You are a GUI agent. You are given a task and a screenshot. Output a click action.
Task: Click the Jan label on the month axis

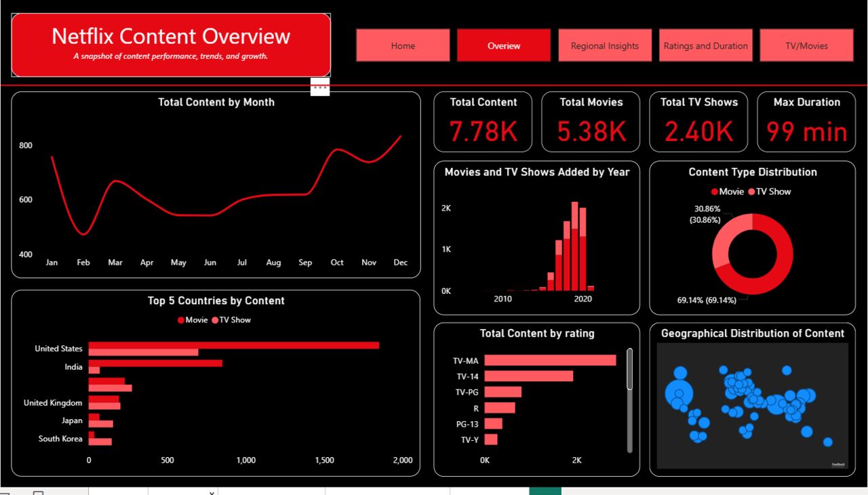tap(52, 262)
